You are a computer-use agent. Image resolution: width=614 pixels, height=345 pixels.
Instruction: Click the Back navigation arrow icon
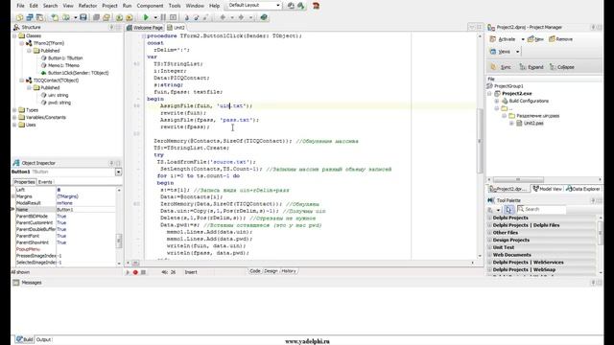click(223, 17)
